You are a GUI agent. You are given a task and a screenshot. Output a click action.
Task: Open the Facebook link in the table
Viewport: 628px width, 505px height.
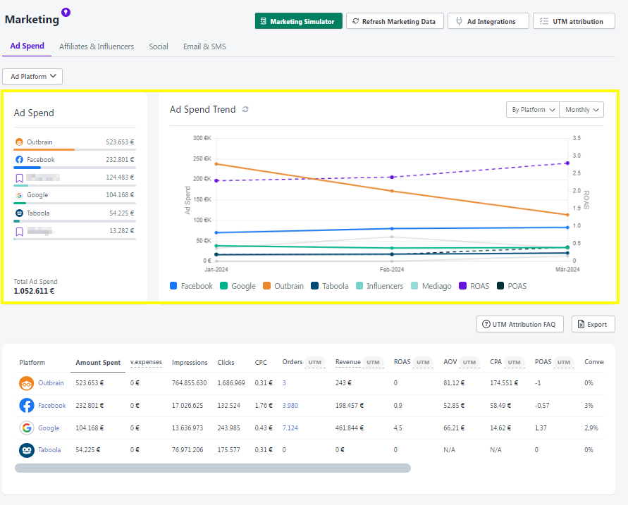tap(52, 406)
